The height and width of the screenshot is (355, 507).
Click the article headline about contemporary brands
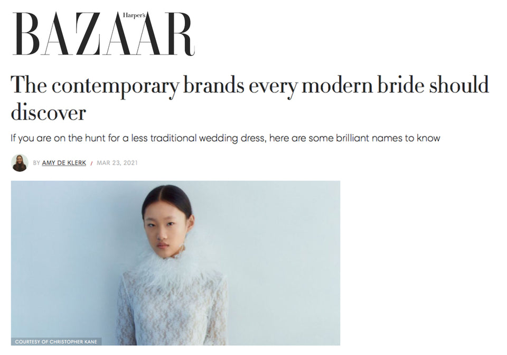pos(250,98)
